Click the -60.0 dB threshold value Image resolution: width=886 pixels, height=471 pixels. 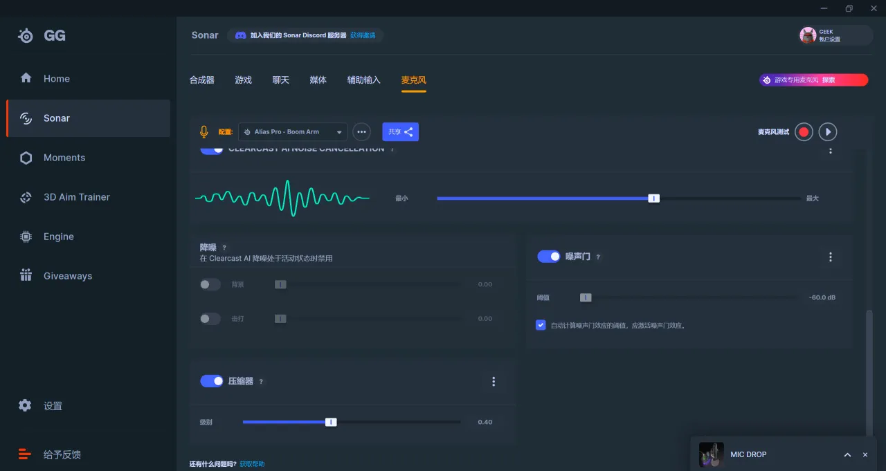point(822,297)
